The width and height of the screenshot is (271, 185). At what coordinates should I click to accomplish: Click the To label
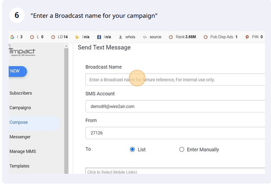pyautogui.click(x=88, y=149)
